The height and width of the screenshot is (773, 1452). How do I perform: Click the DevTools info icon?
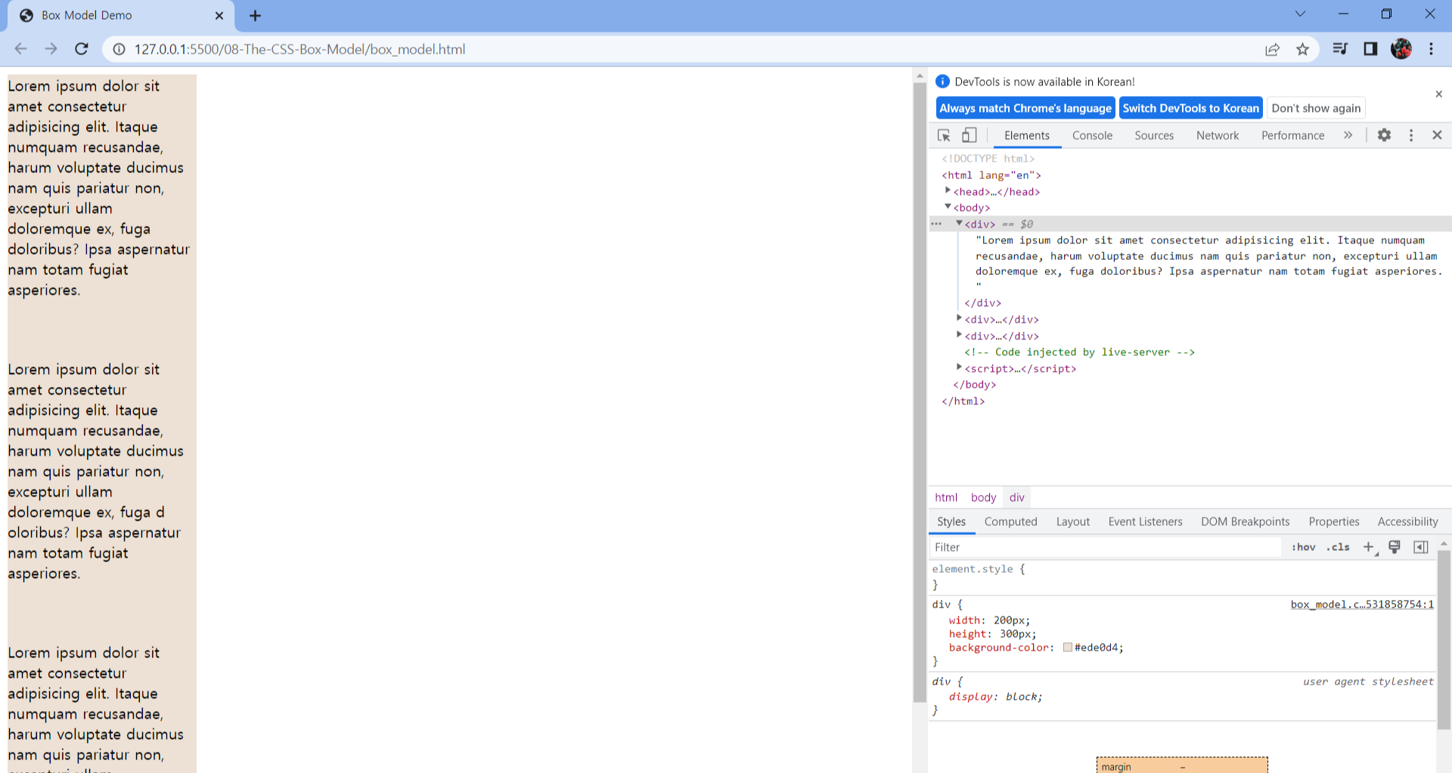[x=942, y=82]
